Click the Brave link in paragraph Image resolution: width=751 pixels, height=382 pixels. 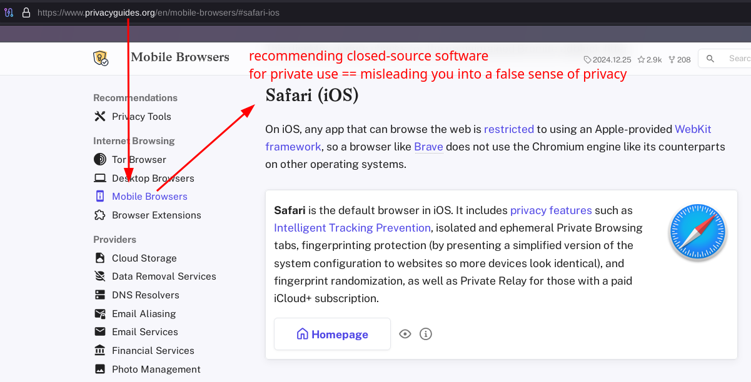[428, 147]
